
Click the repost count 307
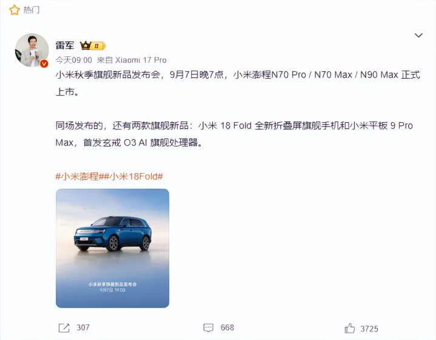83,327
